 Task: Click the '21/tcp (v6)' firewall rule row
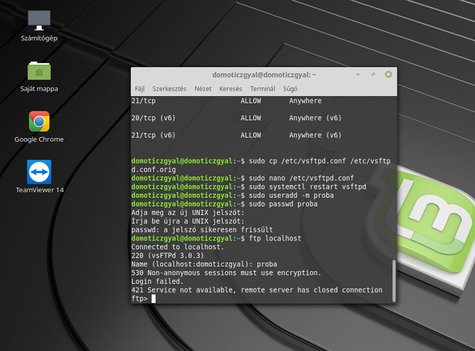[236, 135]
